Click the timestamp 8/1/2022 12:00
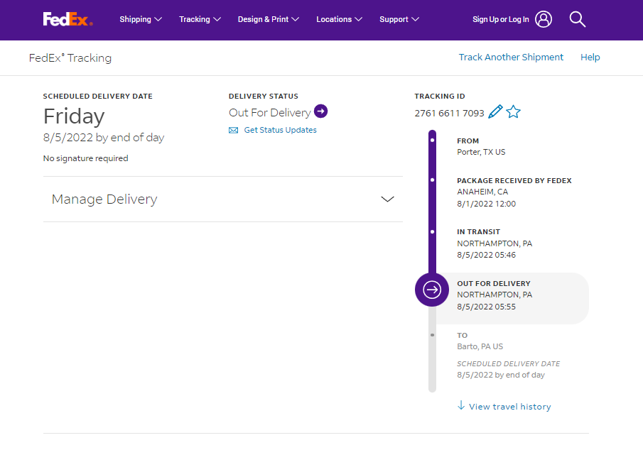The height and width of the screenshot is (450, 643). point(487,204)
